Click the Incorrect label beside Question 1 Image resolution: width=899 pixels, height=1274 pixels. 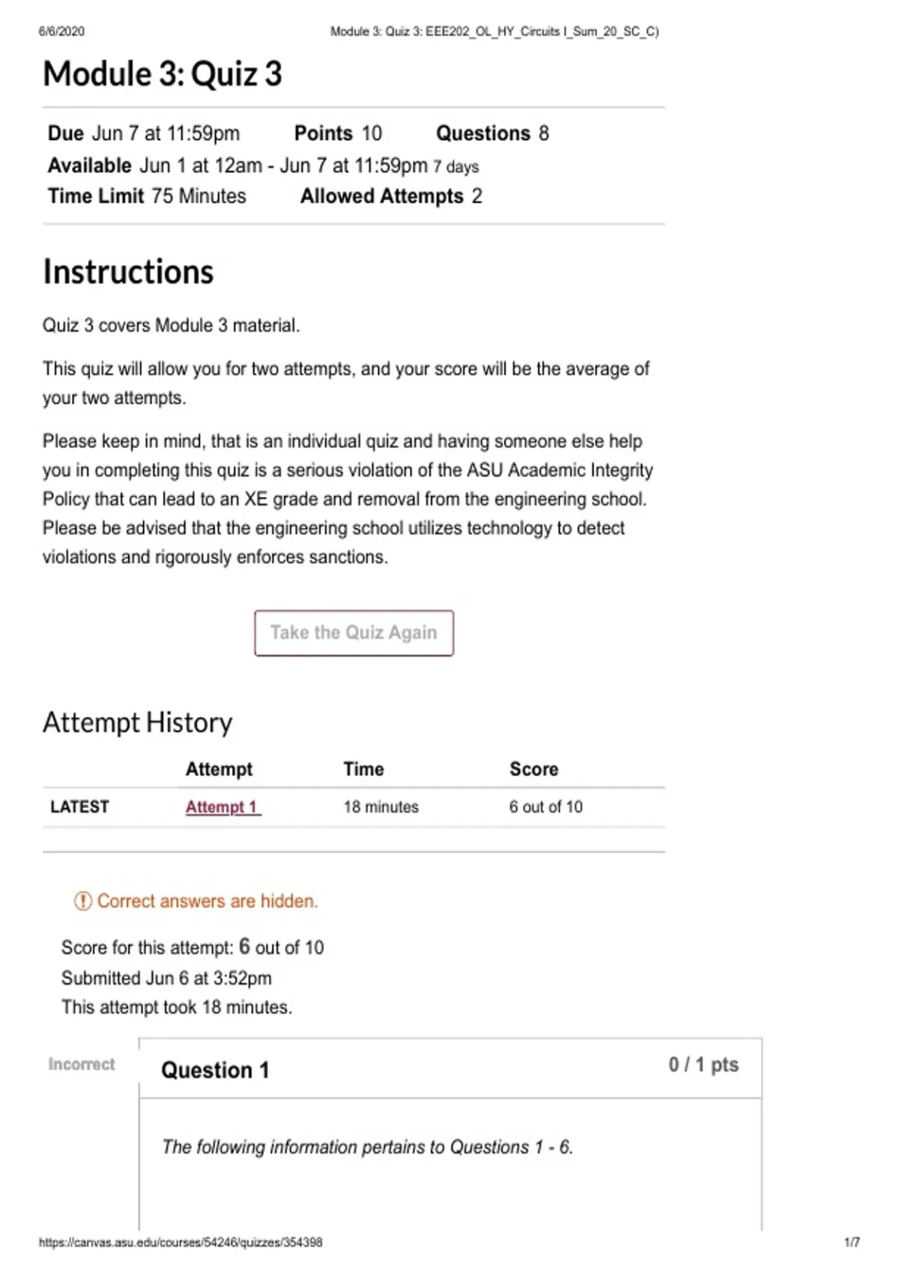82,1064
